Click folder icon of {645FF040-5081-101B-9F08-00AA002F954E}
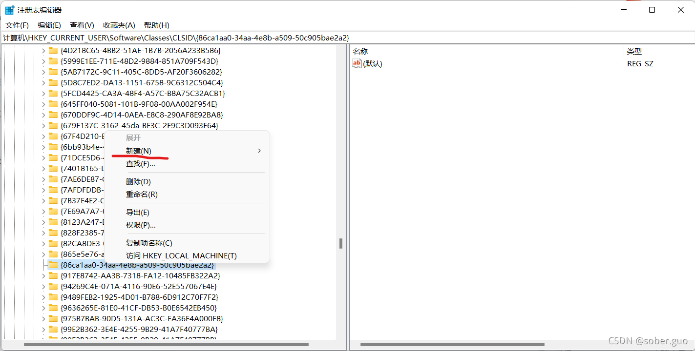Viewport: 695px width, 351px height. click(53, 104)
